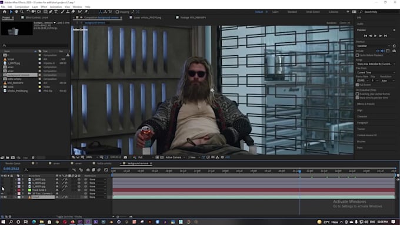This screenshot has width=400, height=225.
Task: Open the Play From Current Time dropdown
Action: (x=376, y=73)
